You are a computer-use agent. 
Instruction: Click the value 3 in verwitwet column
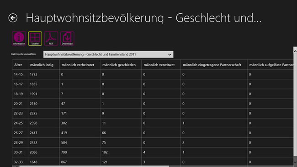[x=144, y=162]
